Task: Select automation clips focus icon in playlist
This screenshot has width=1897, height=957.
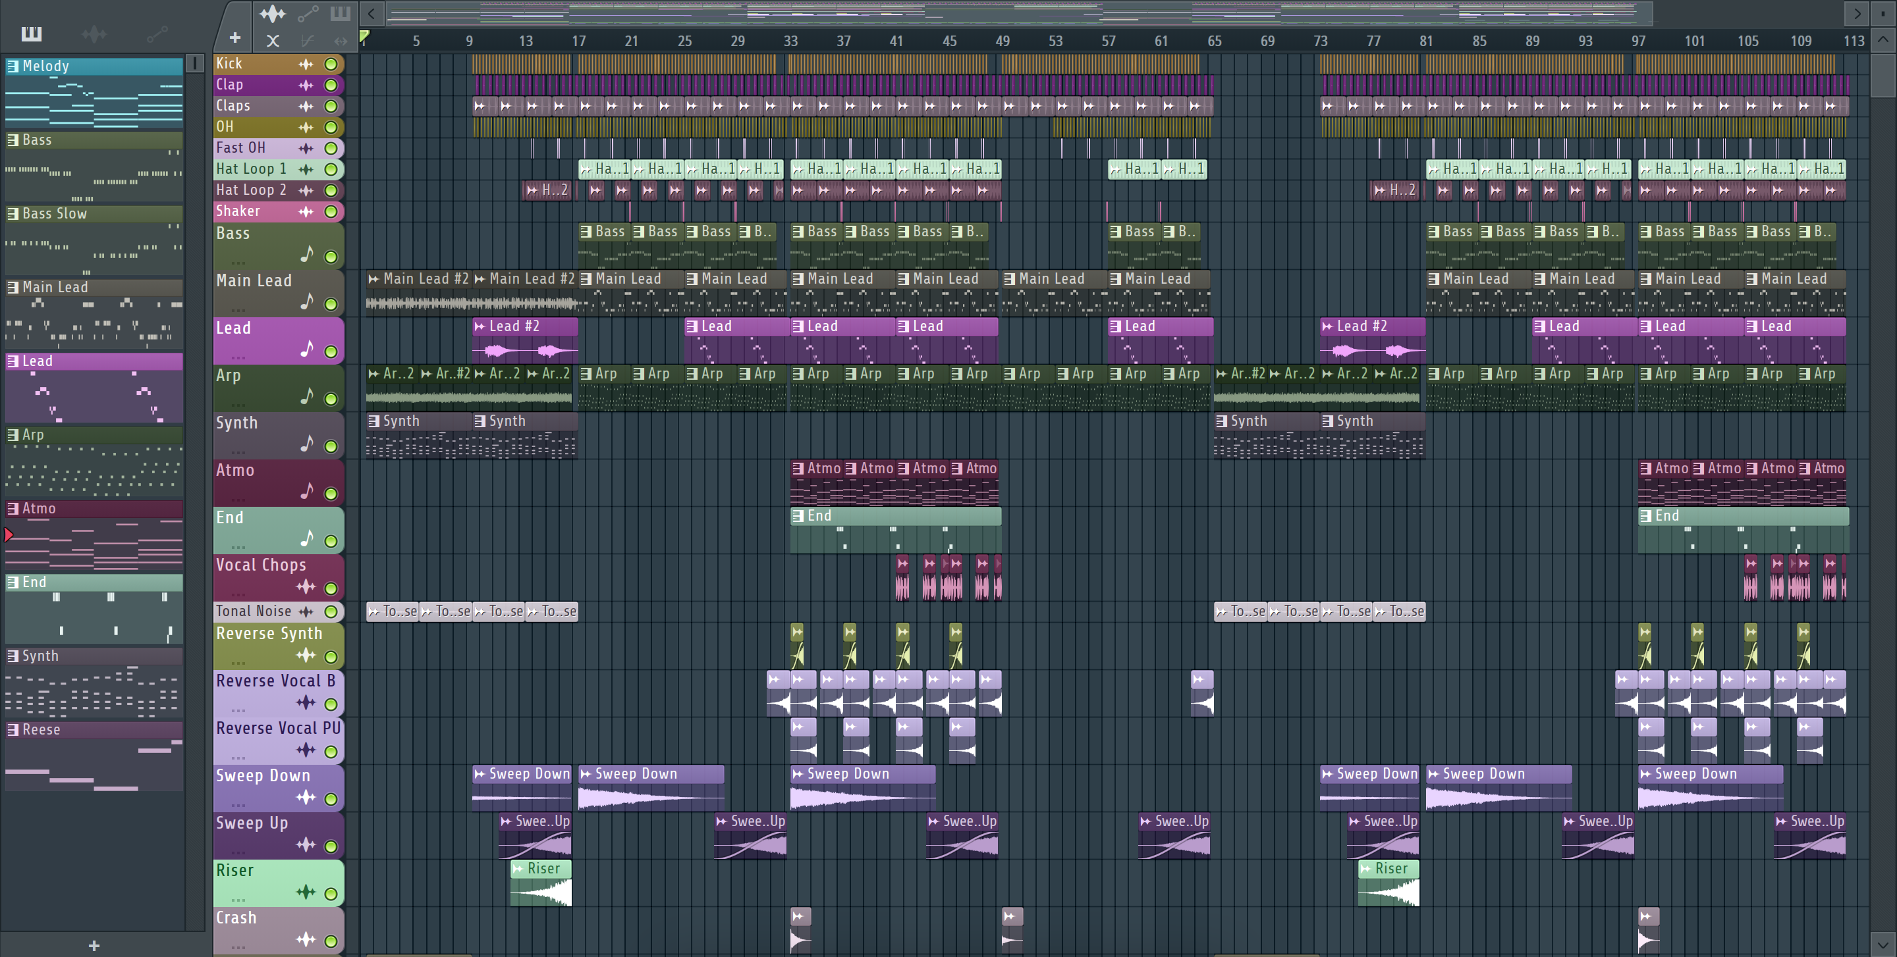Action: tap(308, 13)
